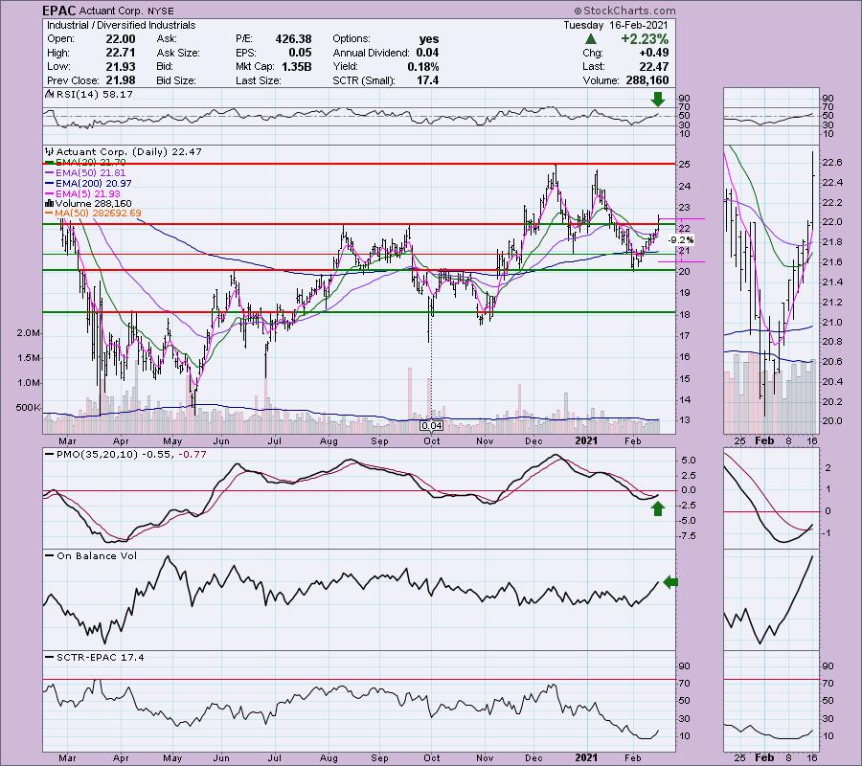Image resolution: width=862 pixels, height=766 pixels.
Task: Click the Tuesday 16-Feb-2021 date
Action: 616,25
